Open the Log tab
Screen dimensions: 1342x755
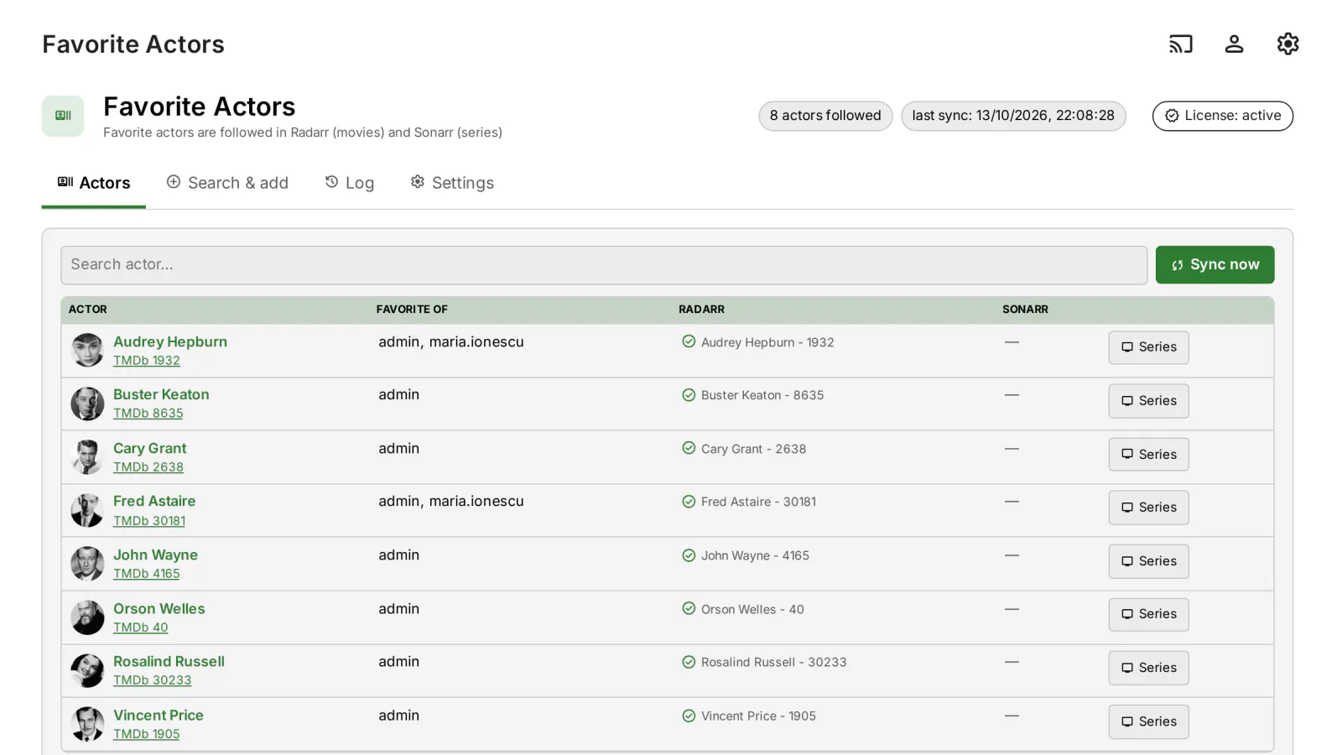click(x=350, y=183)
